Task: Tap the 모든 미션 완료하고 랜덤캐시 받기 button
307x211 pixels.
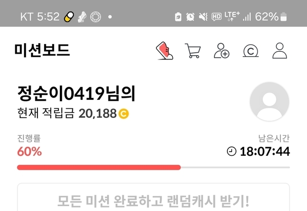Action: [153, 198]
